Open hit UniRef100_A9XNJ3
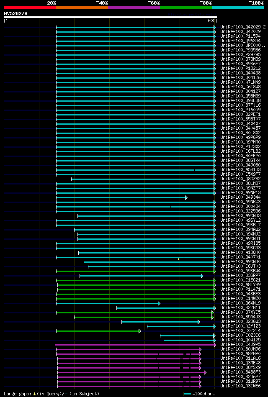The height and width of the screenshot is (397, 268). point(240,216)
